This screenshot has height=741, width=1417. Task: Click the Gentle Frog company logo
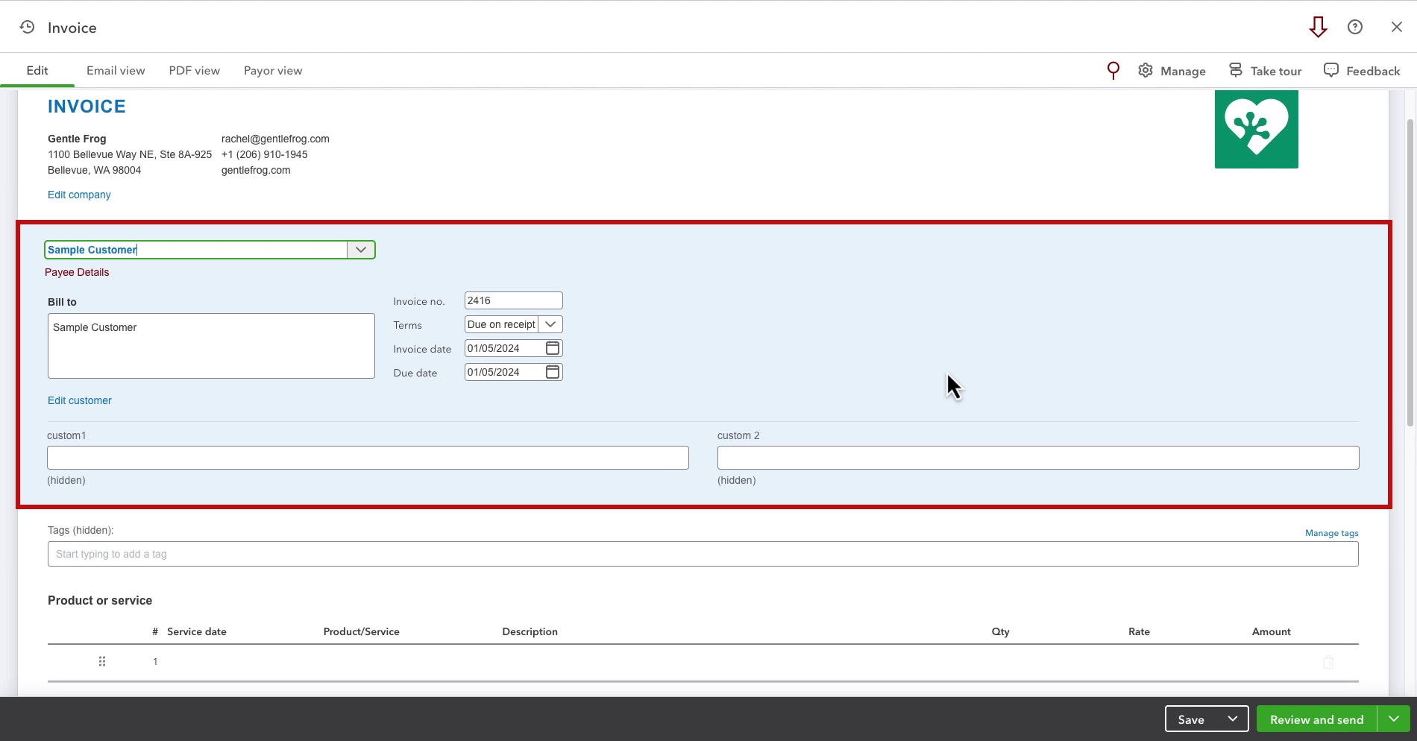click(1256, 130)
